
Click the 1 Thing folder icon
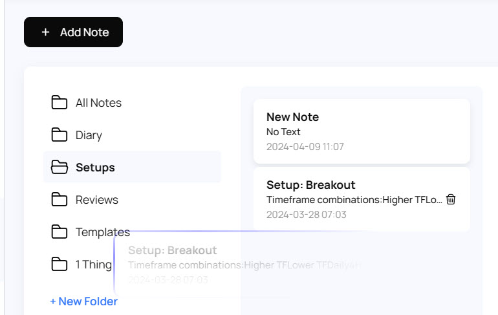pyautogui.click(x=60, y=265)
